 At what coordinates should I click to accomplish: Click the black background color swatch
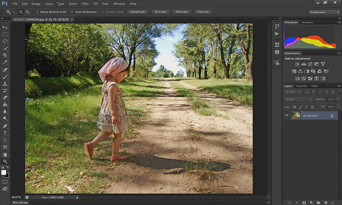(7, 176)
